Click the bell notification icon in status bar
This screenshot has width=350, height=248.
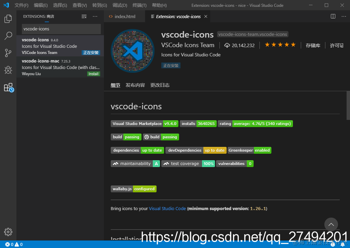[343, 245]
